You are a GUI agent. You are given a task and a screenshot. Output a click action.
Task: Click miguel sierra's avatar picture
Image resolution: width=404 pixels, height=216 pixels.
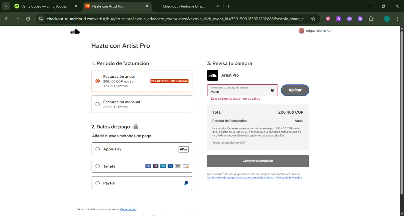tap(301, 31)
